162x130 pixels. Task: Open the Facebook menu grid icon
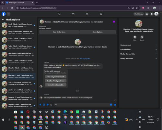point(147,14)
